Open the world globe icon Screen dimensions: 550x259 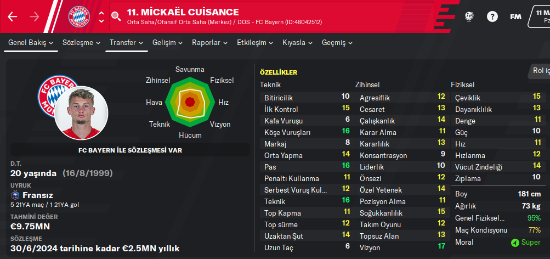[x=469, y=16]
